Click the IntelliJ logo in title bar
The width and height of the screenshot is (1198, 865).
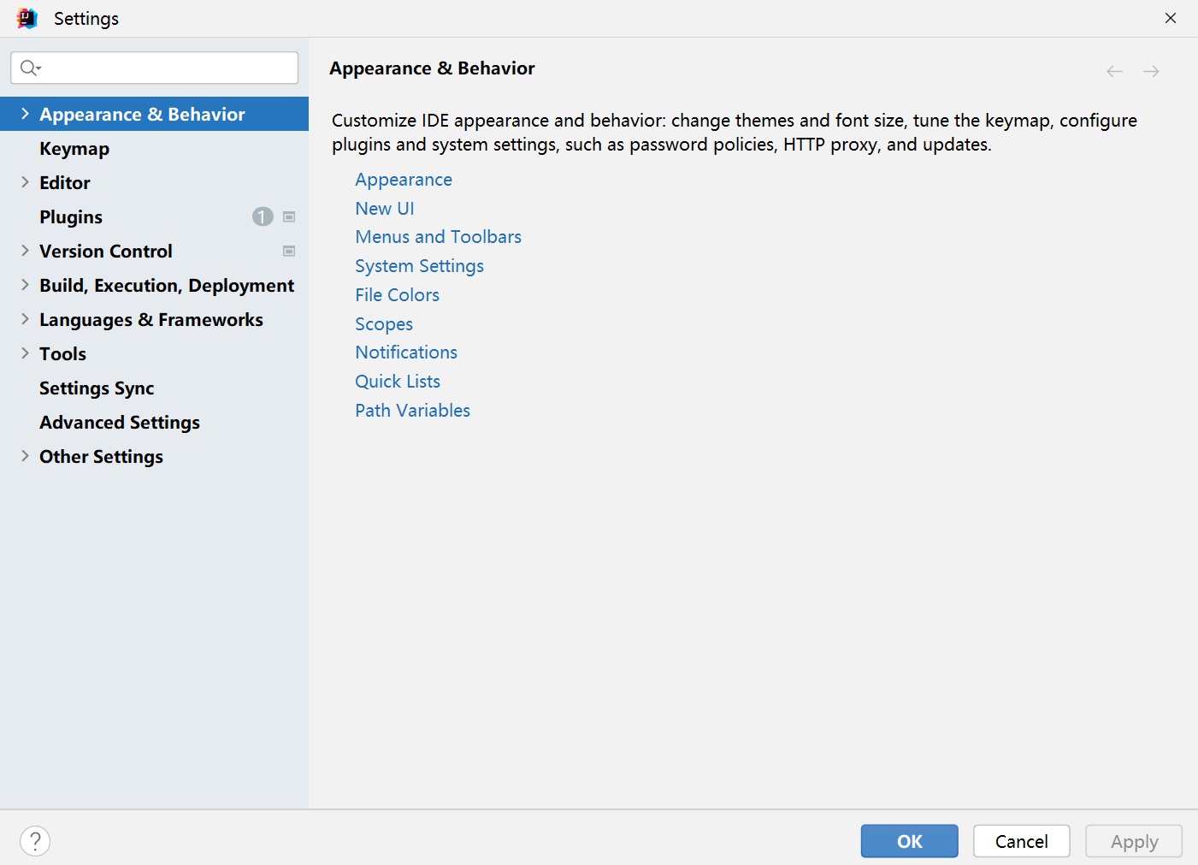(27, 18)
